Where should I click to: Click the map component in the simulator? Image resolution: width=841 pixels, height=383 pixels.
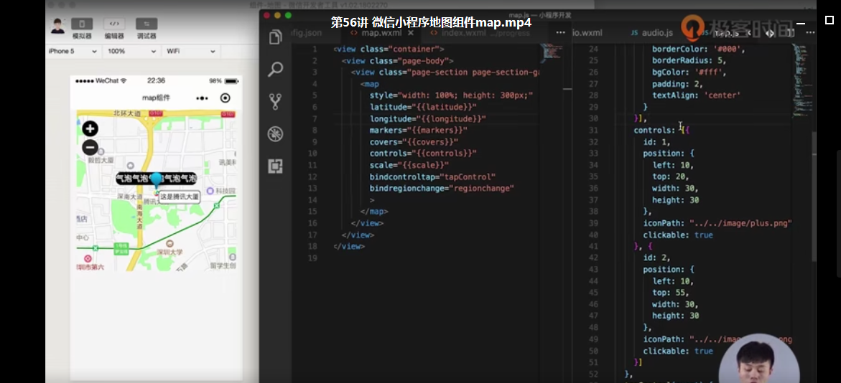156,190
